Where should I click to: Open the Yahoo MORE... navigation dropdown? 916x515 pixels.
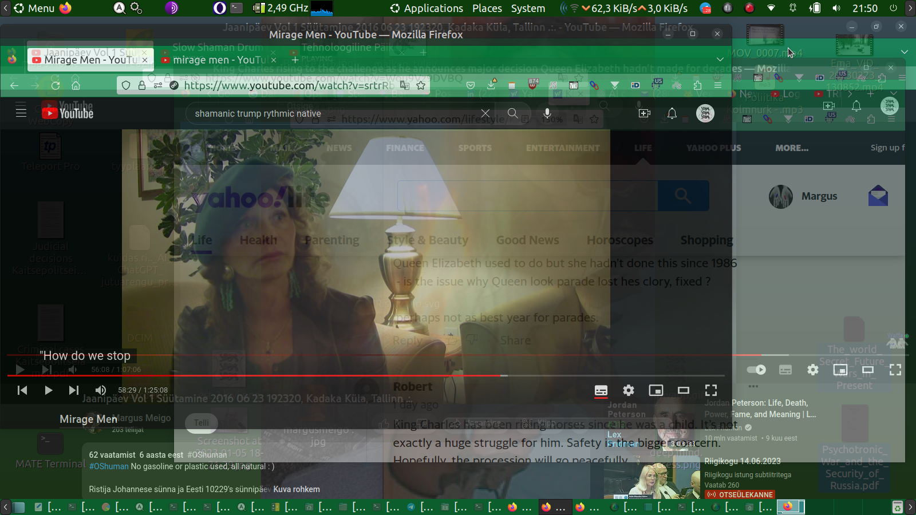[792, 148]
